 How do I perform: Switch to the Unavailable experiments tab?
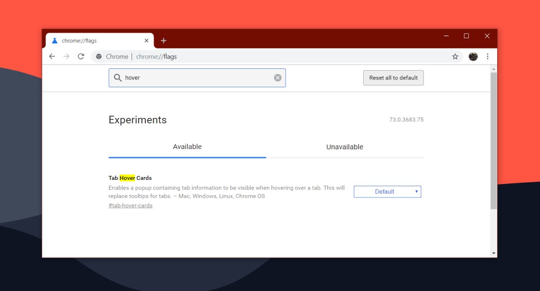click(345, 147)
